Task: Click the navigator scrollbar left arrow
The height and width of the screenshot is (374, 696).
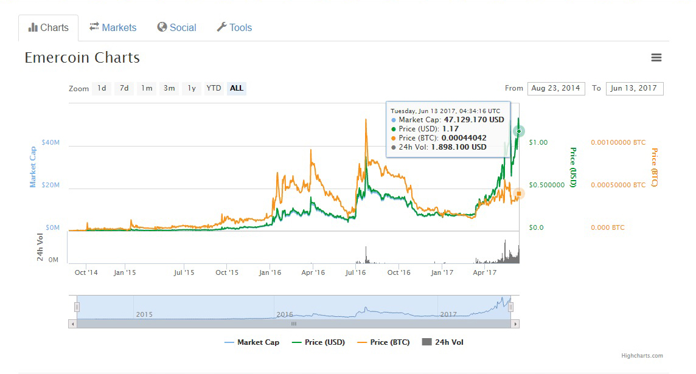Action: tap(73, 324)
